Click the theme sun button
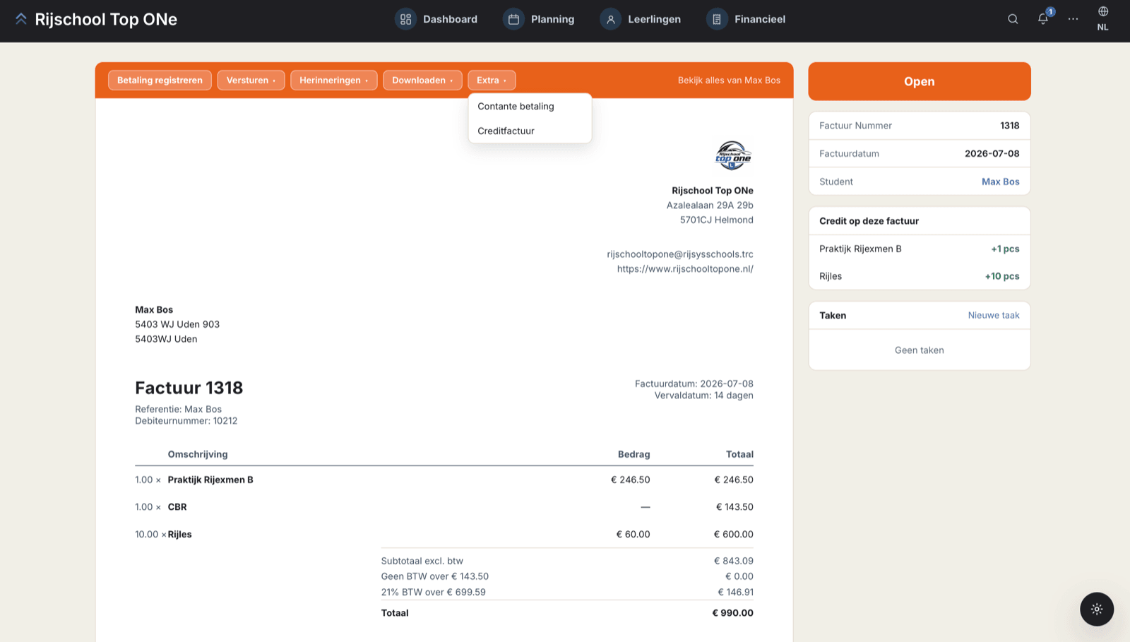This screenshot has width=1130, height=642. click(x=1097, y=609)
